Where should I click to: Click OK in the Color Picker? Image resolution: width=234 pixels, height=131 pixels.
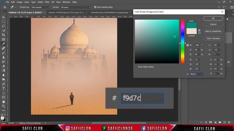click(x=213, y=19)
